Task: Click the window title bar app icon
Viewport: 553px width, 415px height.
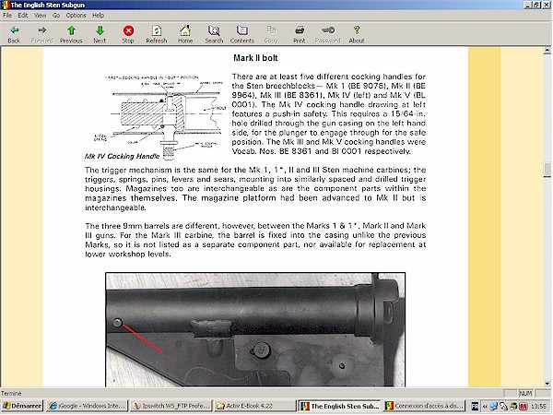Action: click(x=5, y=5)
